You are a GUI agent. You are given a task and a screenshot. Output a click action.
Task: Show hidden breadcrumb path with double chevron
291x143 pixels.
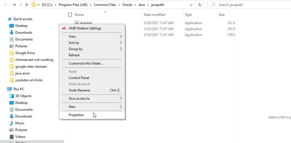click(38, 5)
